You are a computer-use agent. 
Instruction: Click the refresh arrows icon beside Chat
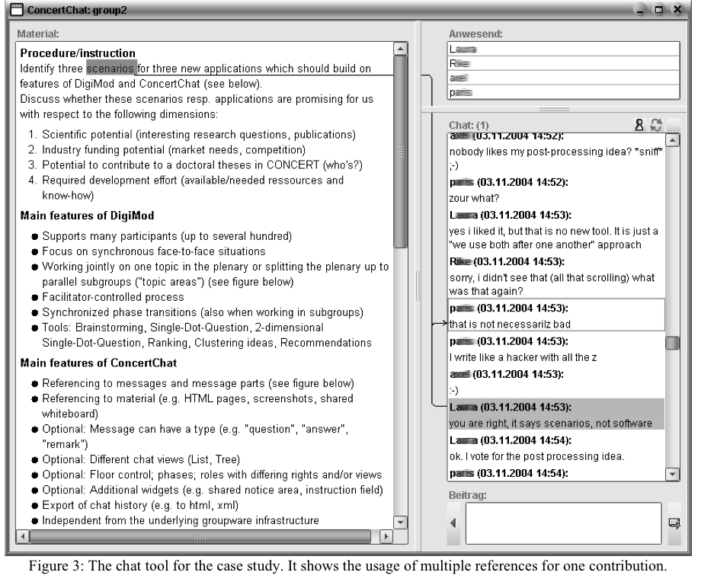click(656, 125)
